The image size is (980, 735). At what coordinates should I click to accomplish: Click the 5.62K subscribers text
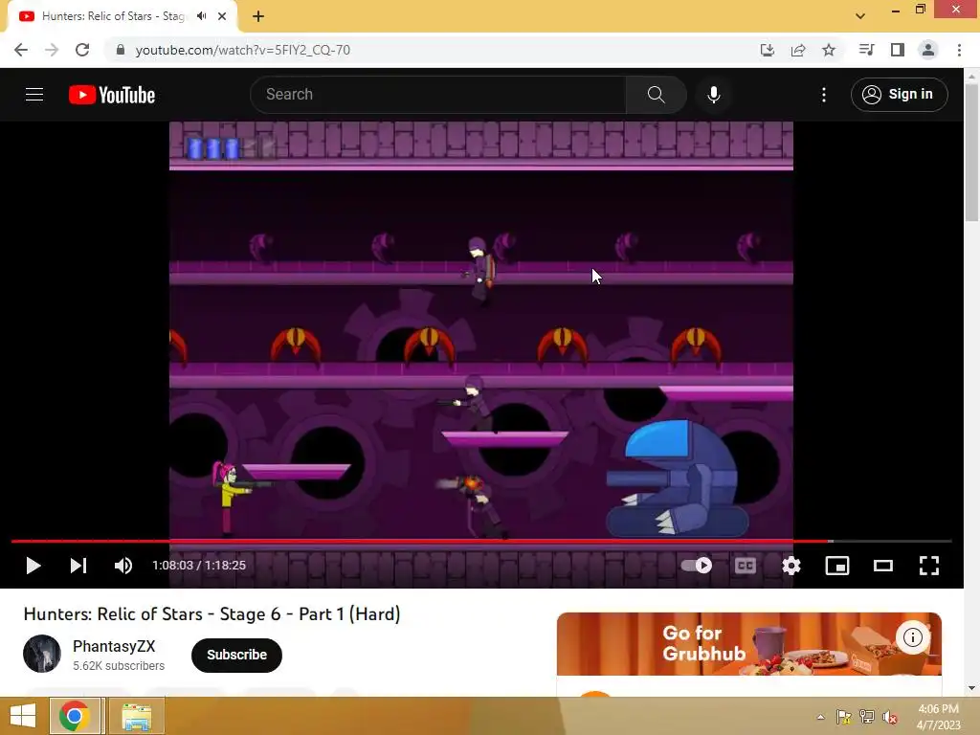119,666
